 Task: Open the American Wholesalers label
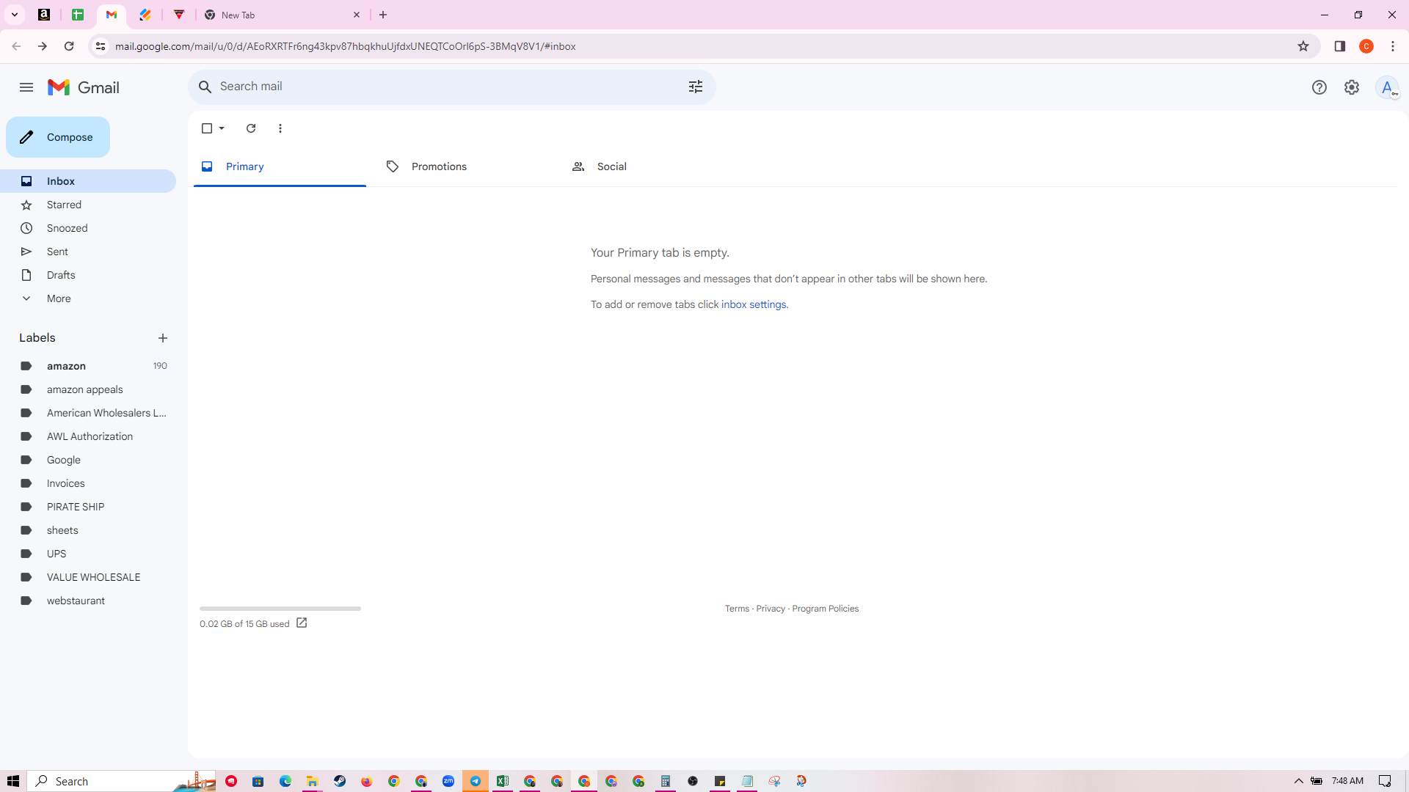(x=88, y=413)
